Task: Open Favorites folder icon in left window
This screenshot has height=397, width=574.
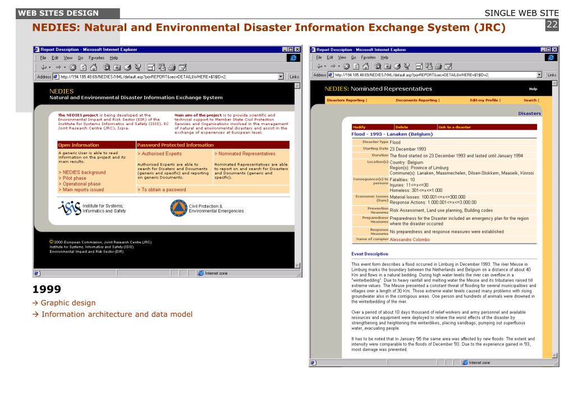Action: click(117, 67)
